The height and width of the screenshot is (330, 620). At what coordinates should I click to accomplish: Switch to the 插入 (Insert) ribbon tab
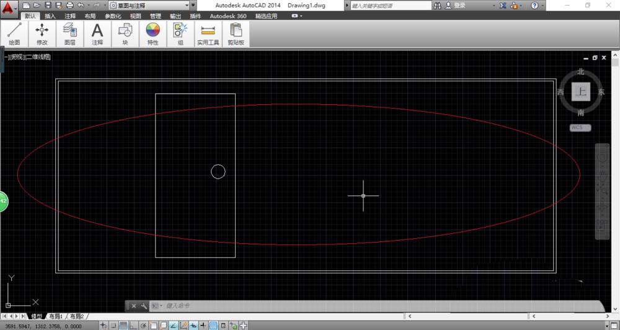coord(50,16)
